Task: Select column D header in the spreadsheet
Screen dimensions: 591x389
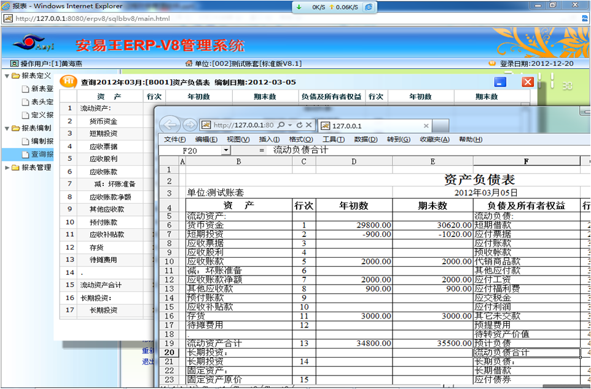Action: click(x=354, y=161)
